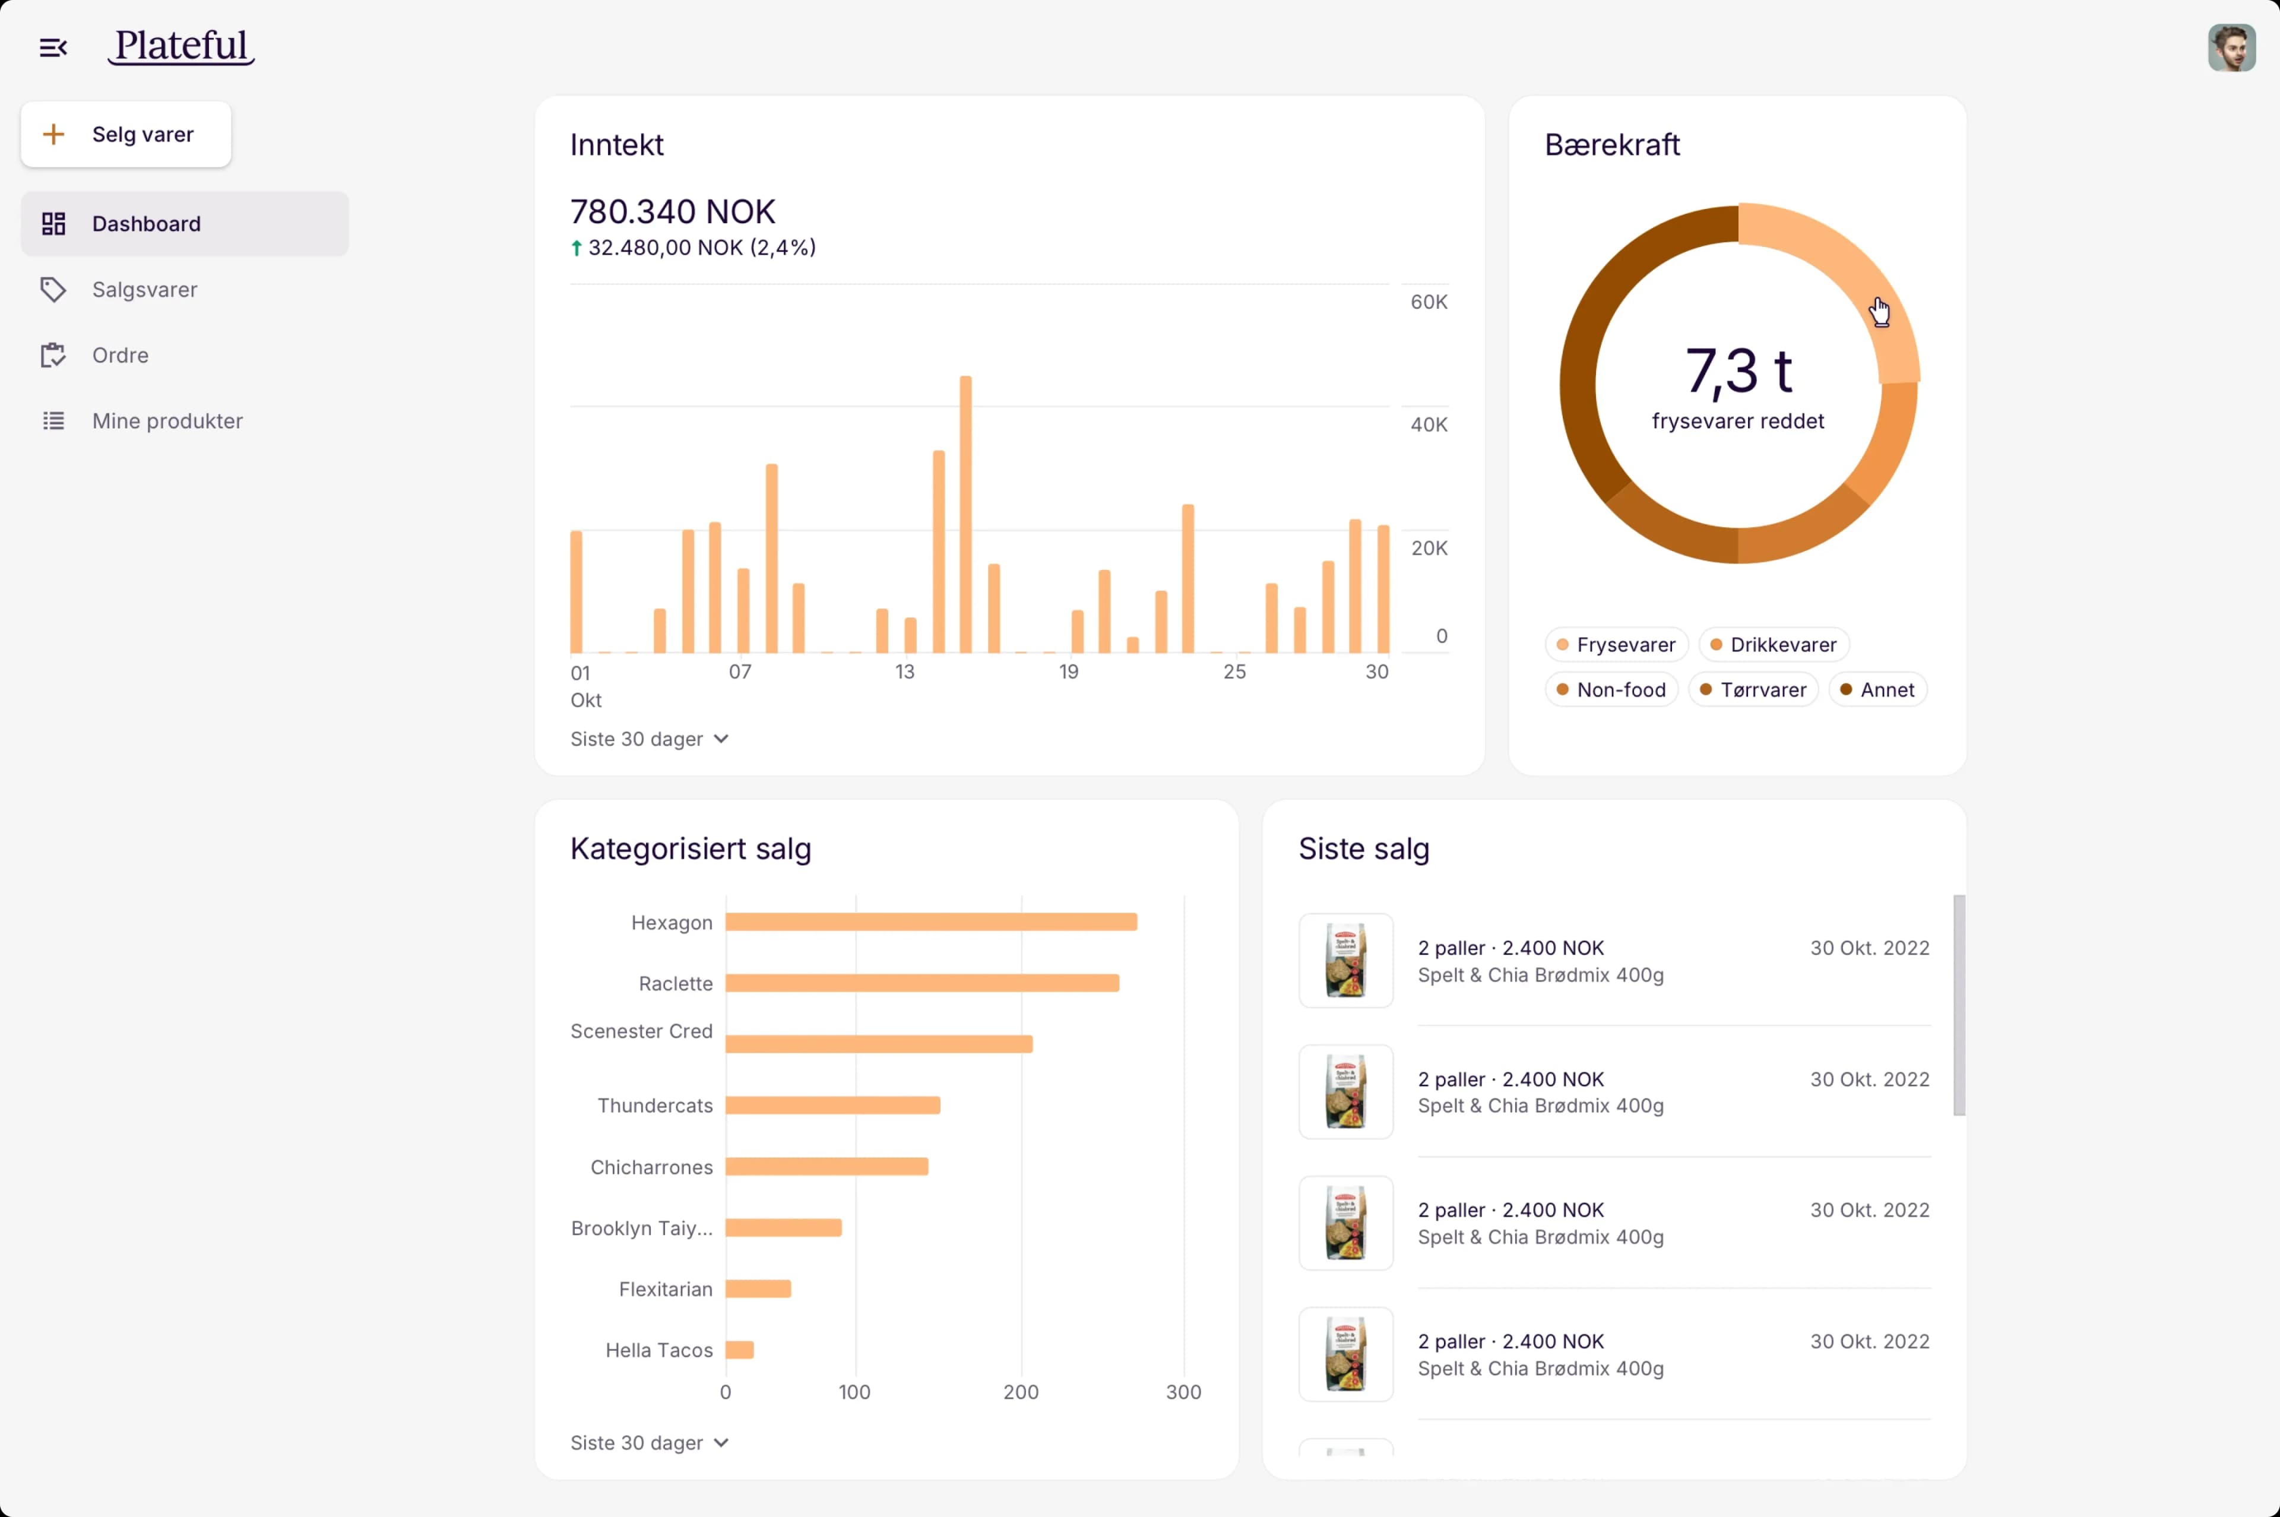
Task: Navigate to Mine produkter
Action: pyautogui.click(x=185, y=421)
